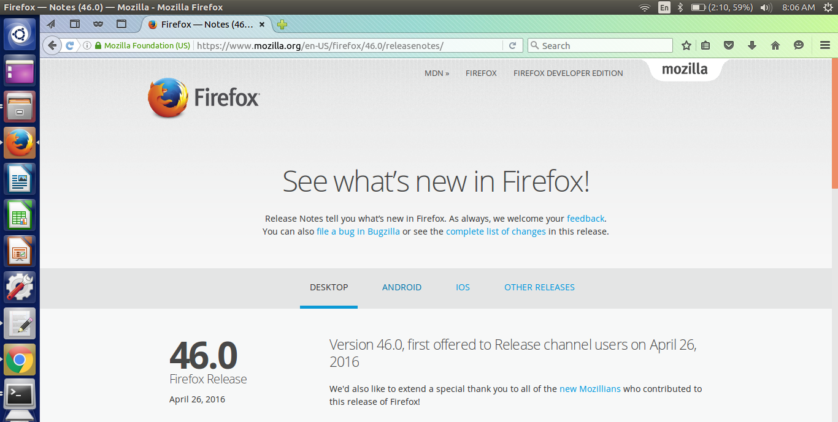Select the Firefox — Notes (46.0) tab
The height and width of the screenshot is (422, 838).
click(x=207, y=24)
